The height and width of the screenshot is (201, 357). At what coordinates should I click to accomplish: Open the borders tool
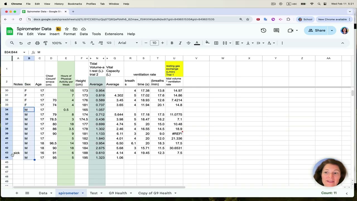click(x=216, y=43)
